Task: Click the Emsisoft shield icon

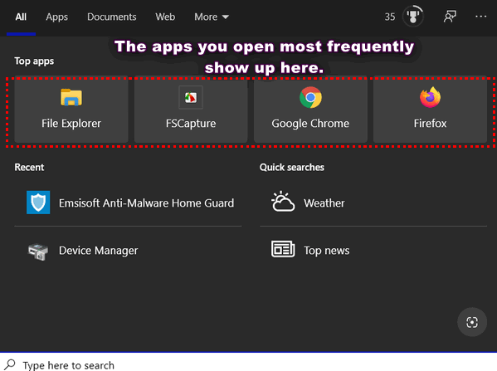Action: click(x=38, y=203)
